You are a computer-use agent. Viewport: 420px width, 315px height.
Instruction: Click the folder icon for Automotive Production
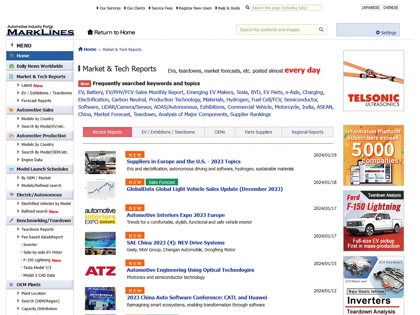tap(12, 136)
